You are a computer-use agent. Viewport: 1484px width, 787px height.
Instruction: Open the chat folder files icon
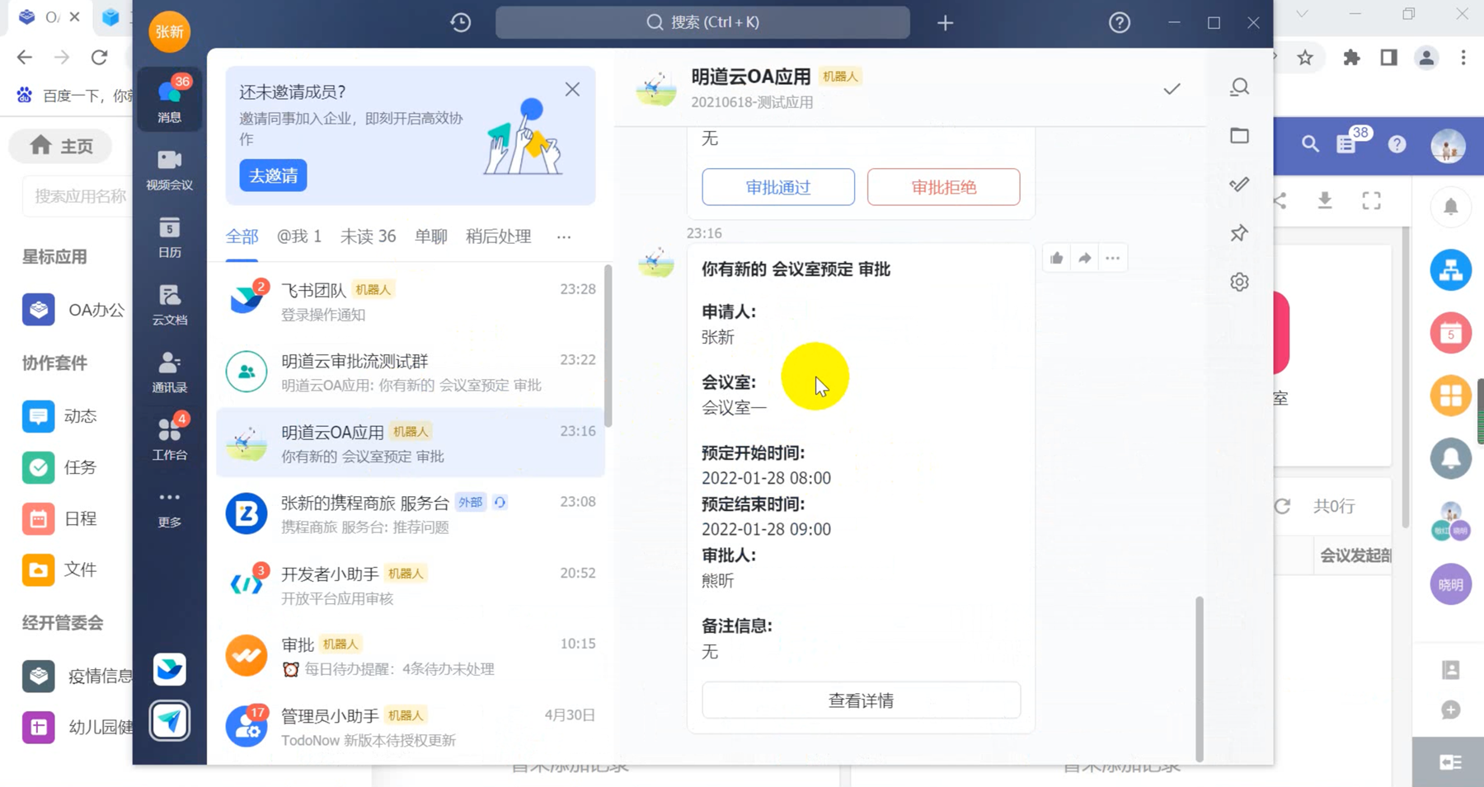[x=1239, y=135]
